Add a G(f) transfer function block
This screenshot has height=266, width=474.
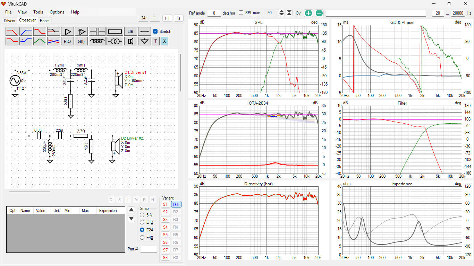[x=81, y=41]
